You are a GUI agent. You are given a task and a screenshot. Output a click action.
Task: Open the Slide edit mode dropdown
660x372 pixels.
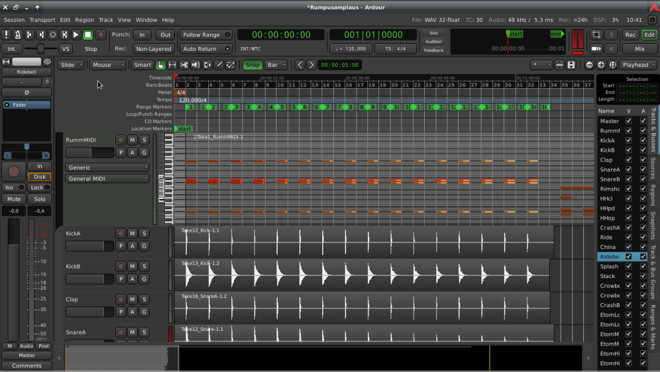[x=71, y=65]
